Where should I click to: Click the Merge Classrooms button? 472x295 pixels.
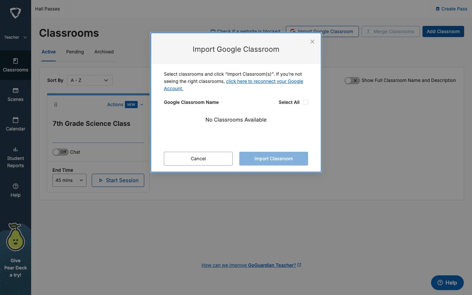coord(391,31)
